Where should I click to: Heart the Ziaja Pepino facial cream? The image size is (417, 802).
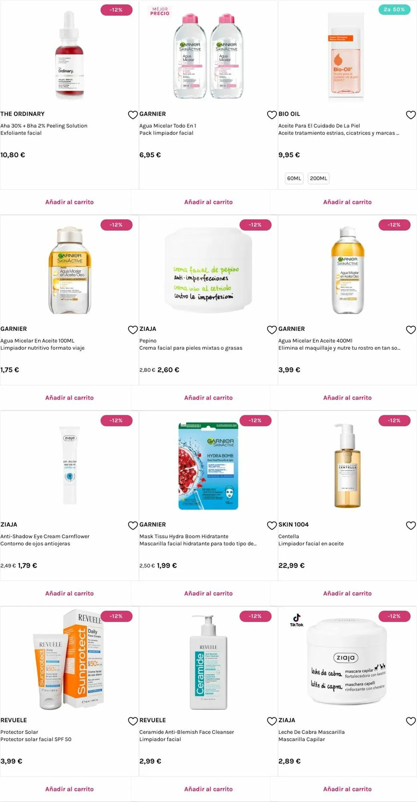tap(272, 330)
